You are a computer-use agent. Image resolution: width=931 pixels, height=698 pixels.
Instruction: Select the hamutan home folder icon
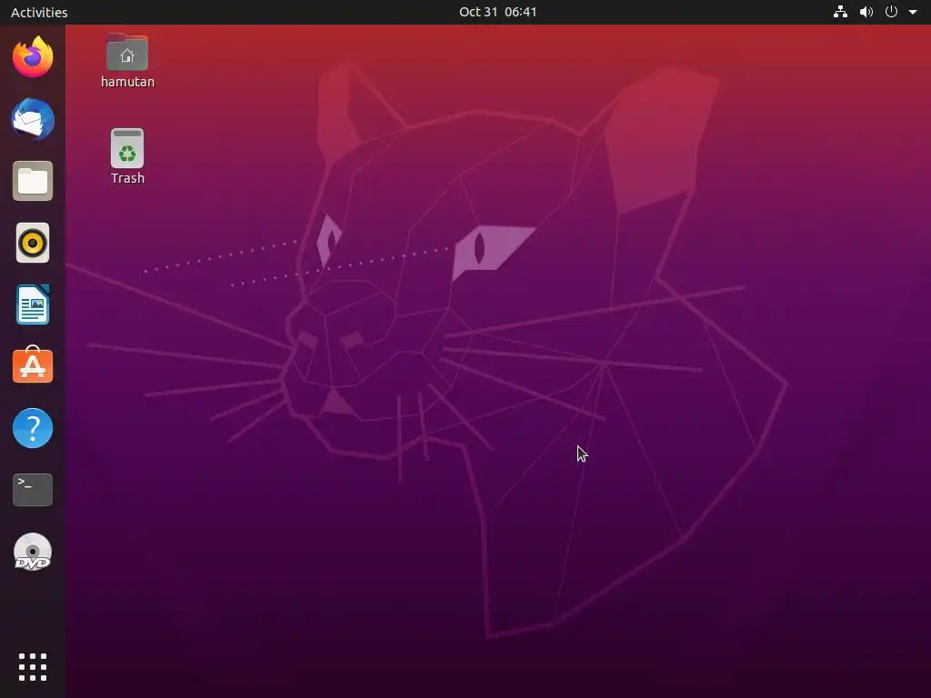coord(127,52)
